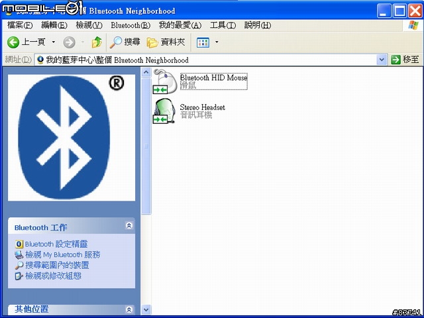Open the 編輯(E) menu
424x318 pixels.
pyautogui.click(x=54, y=25)
